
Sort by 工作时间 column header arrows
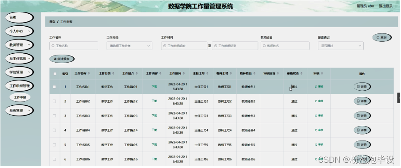tap(183, 73)
